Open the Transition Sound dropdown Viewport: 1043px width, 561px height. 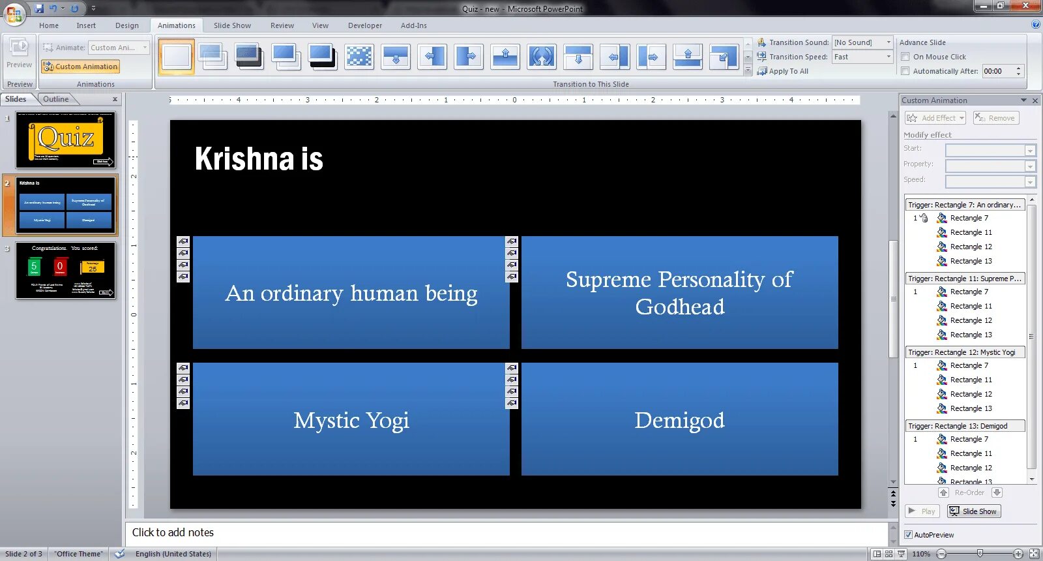[888, 42]
